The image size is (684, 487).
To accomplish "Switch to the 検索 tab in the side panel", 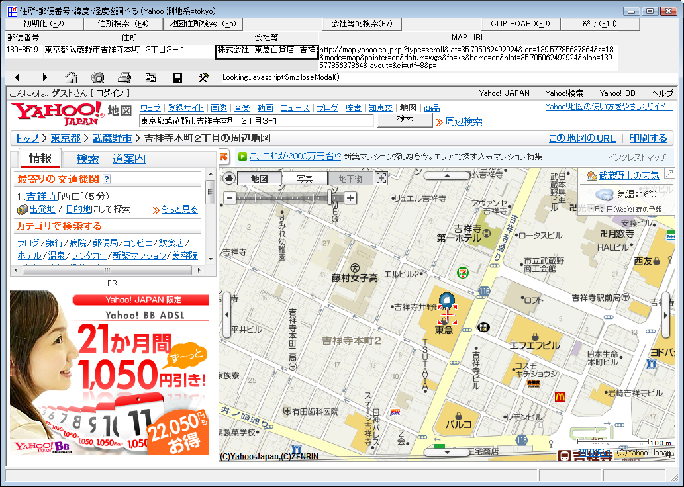I will (x=87, y=159).
